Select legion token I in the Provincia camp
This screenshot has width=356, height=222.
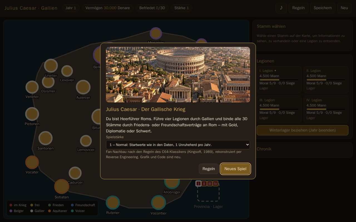(198, 183)
